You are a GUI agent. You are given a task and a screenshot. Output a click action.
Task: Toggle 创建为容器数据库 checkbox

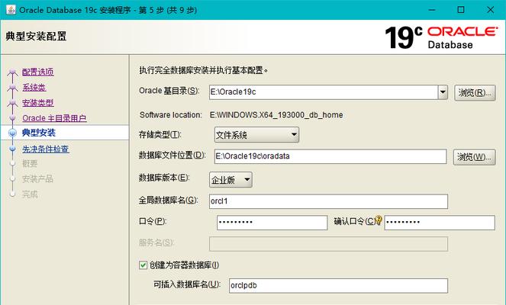click(143, 265)
